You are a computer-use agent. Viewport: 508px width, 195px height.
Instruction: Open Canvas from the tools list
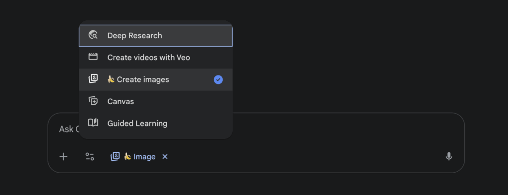click(155, 101)
